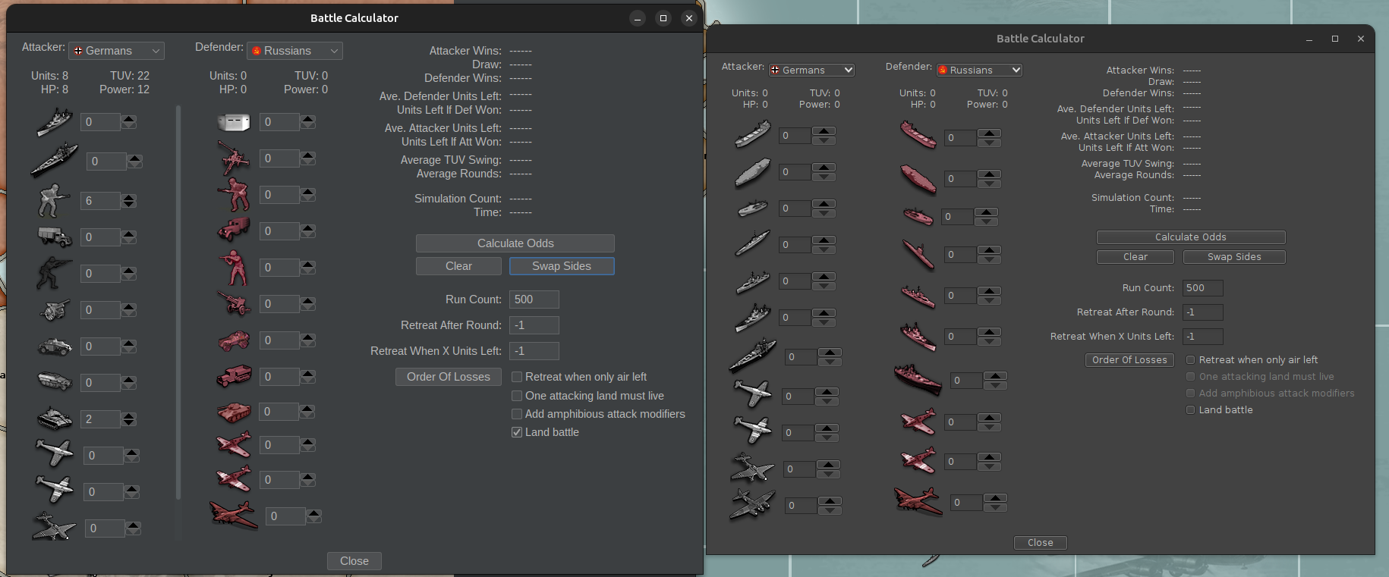Viewport: 1389px width, 577px height.
Task: Enable Retreat when only air left, left window
Action: [517, 377]
